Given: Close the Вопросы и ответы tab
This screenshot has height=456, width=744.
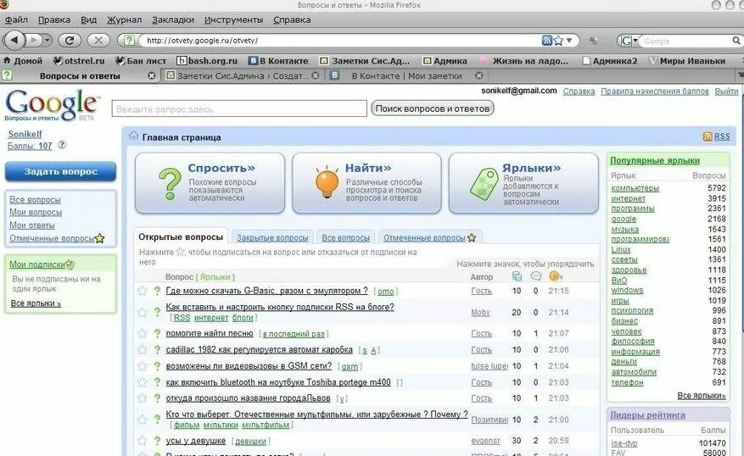Looking at the screenshot, I should tap(151, 75).
